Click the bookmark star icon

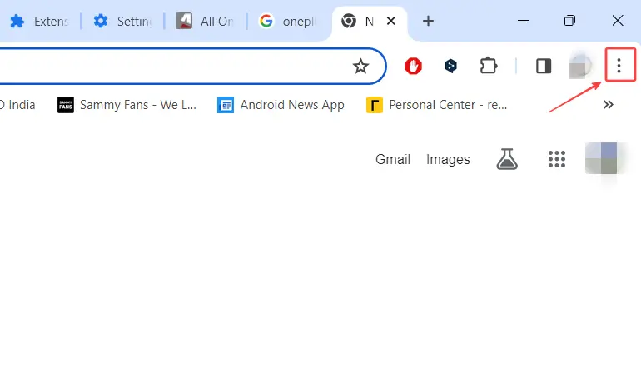point(360,67)
